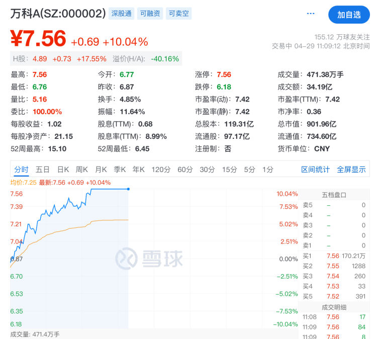
Task: Click the 成交额 value 34.19亿
Action: [x=320, y=87]
